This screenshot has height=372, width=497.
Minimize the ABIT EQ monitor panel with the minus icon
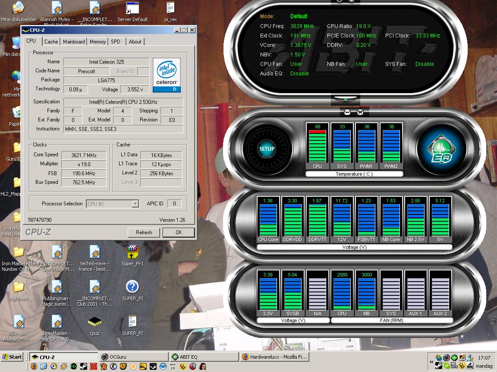347,112
